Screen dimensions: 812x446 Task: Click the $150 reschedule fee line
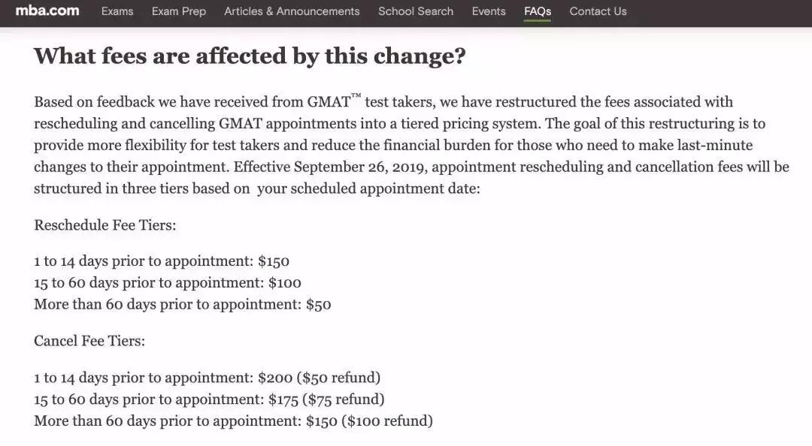click(162, 261)
